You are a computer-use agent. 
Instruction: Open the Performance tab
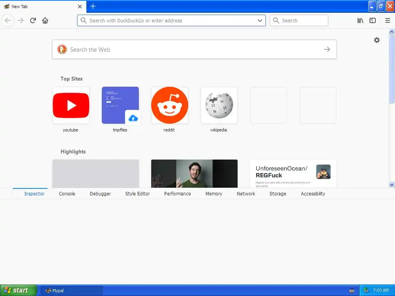[177, 193]
